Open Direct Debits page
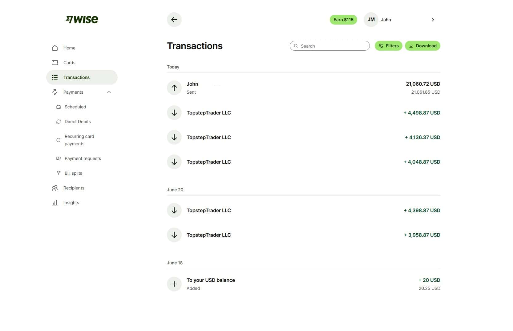513x331 pixels. (x=82, y=122)
